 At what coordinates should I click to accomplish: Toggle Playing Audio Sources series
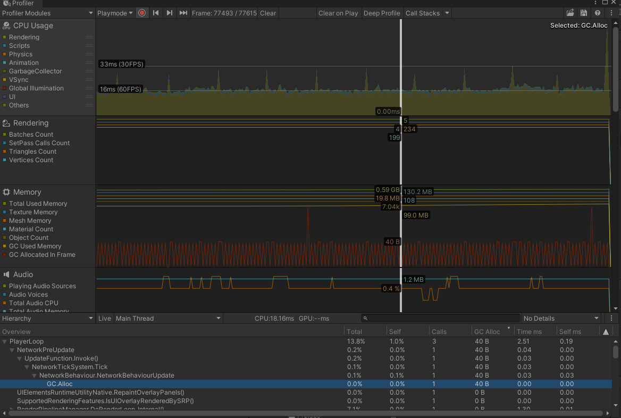(x=4, y=286)
